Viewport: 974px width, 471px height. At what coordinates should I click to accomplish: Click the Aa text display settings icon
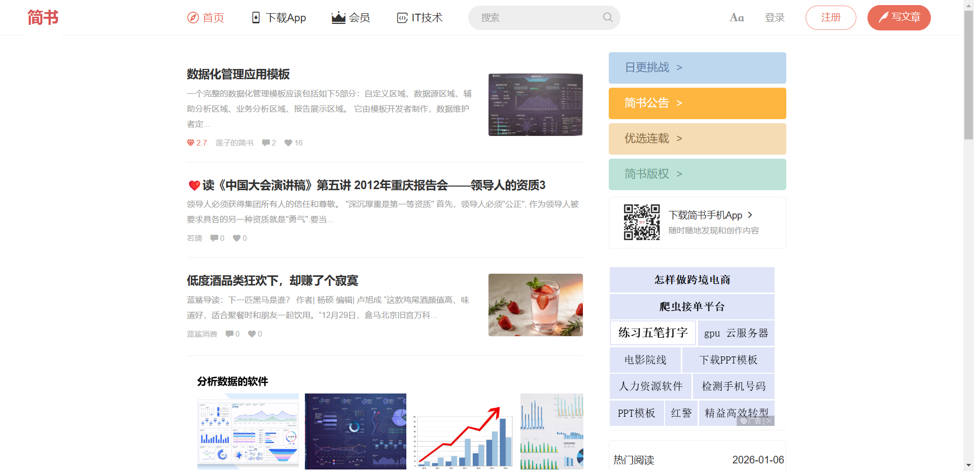(x=736, y=17)
